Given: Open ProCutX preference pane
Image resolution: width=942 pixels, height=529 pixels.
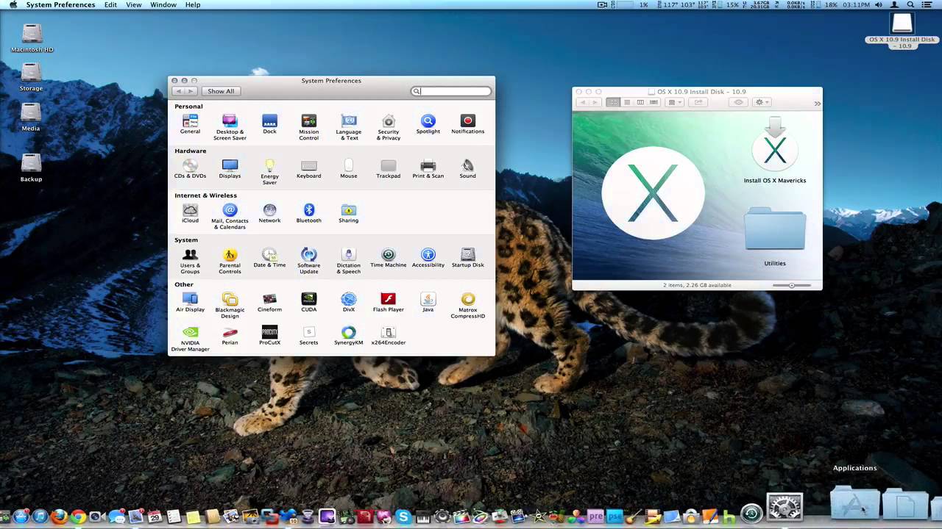Looking at the screenshot, I should pyautogui.click(x=269, y=334).
